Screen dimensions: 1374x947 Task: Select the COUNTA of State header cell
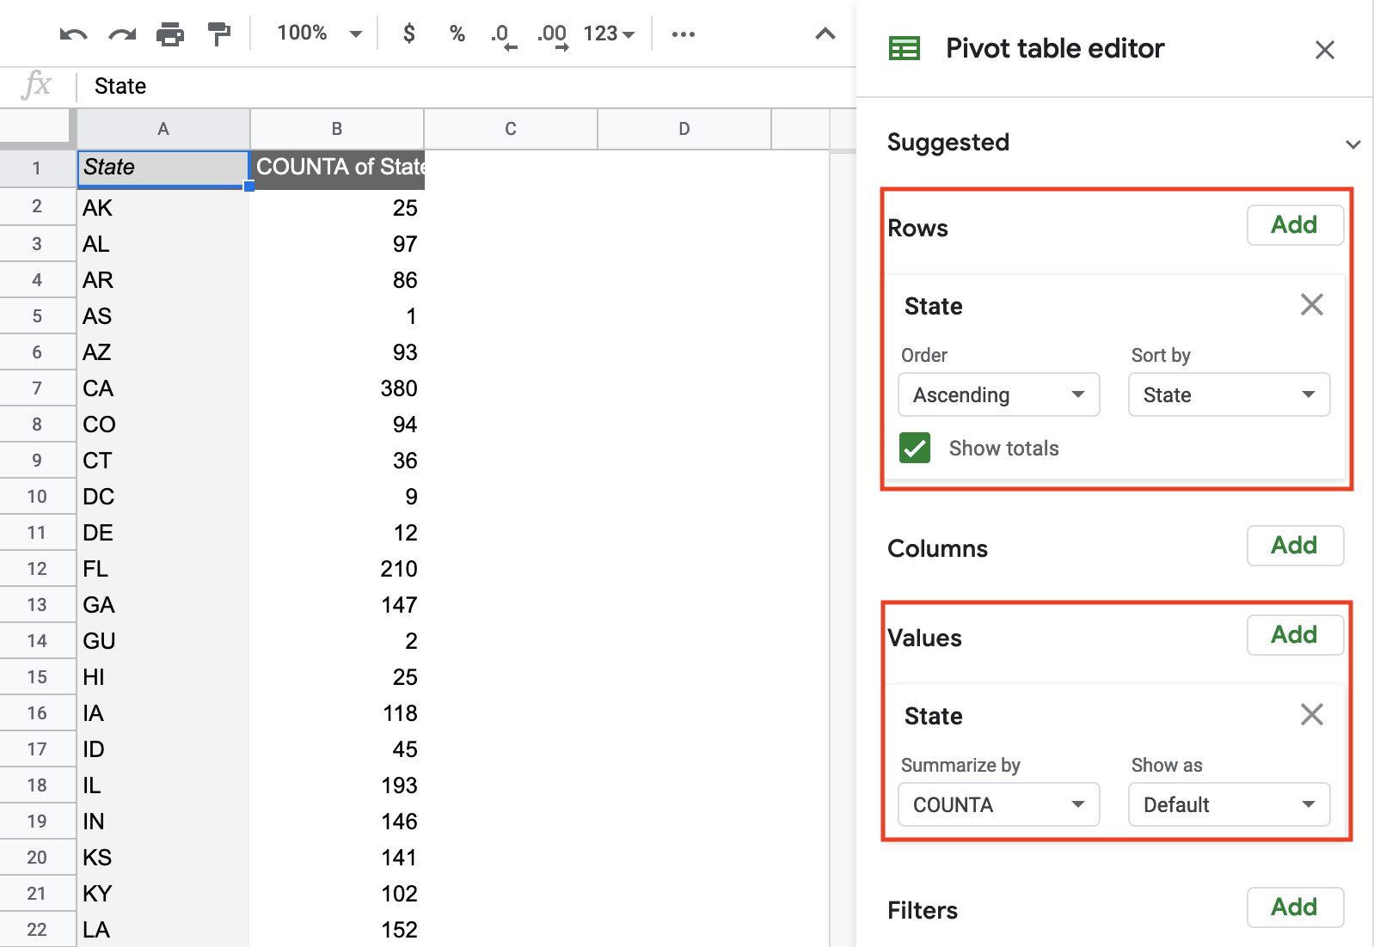337,168
